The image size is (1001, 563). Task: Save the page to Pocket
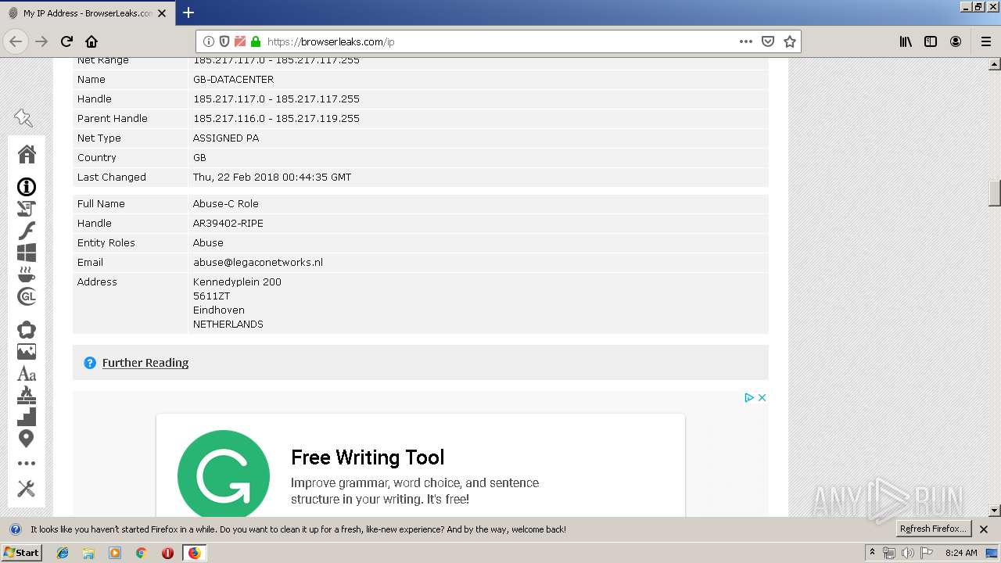[768, 41]
